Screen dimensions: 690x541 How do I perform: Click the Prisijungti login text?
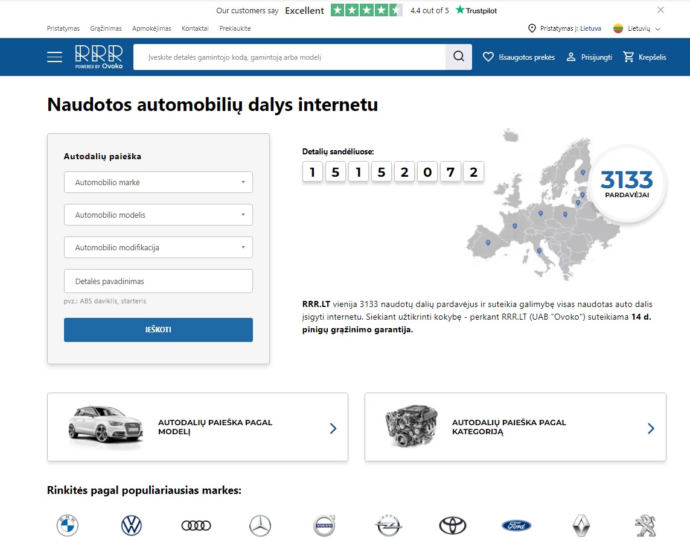pyautogui.click(x=596, y=57)
